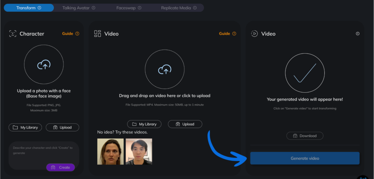Click the info icon beside Replicate Media
Viewport: 374px width, 179px height.
point(195,8)
